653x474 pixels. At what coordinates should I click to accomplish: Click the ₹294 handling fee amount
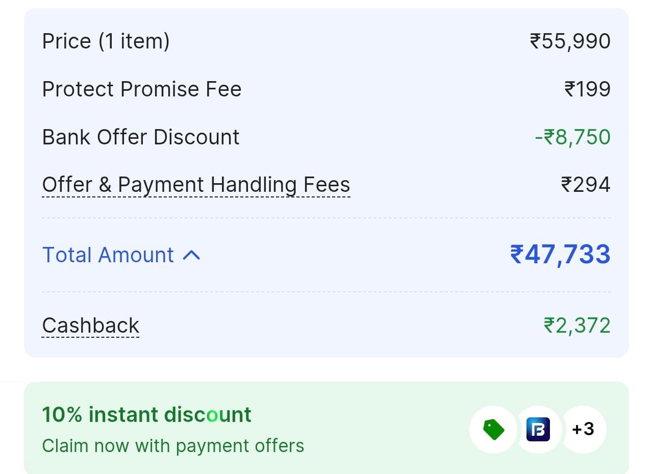[x=585, y=185]
